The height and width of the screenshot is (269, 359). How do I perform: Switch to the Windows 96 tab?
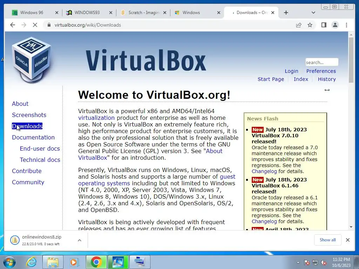32,13
